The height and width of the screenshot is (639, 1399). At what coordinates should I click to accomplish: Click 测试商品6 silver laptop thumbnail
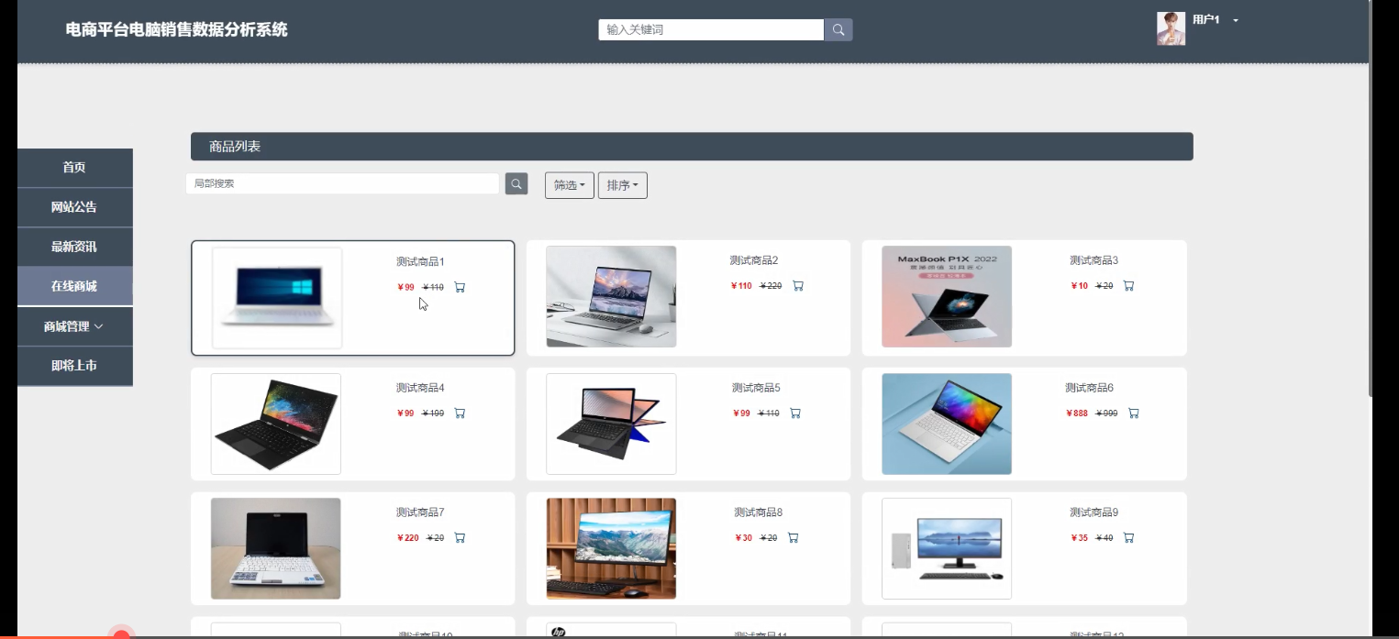pyautogui.click(x=947, y=424)
